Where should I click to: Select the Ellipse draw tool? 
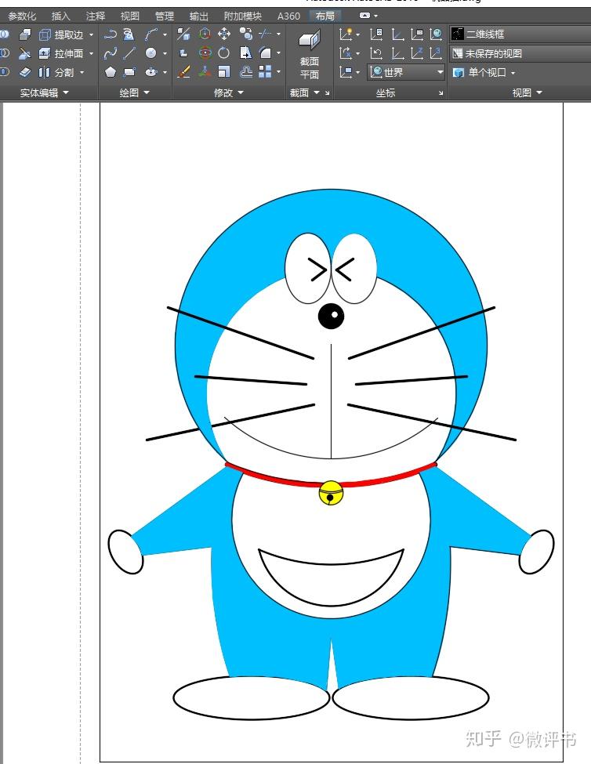(151, 72)
